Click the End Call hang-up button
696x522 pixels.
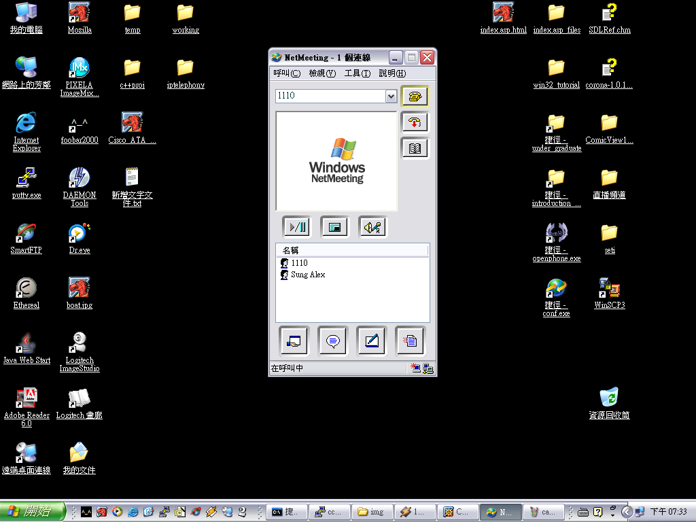415,122
